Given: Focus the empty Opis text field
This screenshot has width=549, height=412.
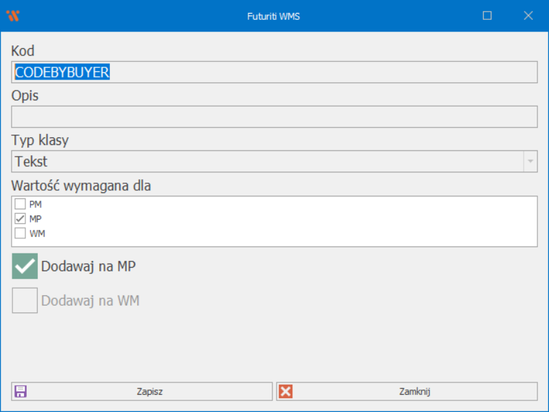Looking at the screenshot, I should [x=274, y=117].
